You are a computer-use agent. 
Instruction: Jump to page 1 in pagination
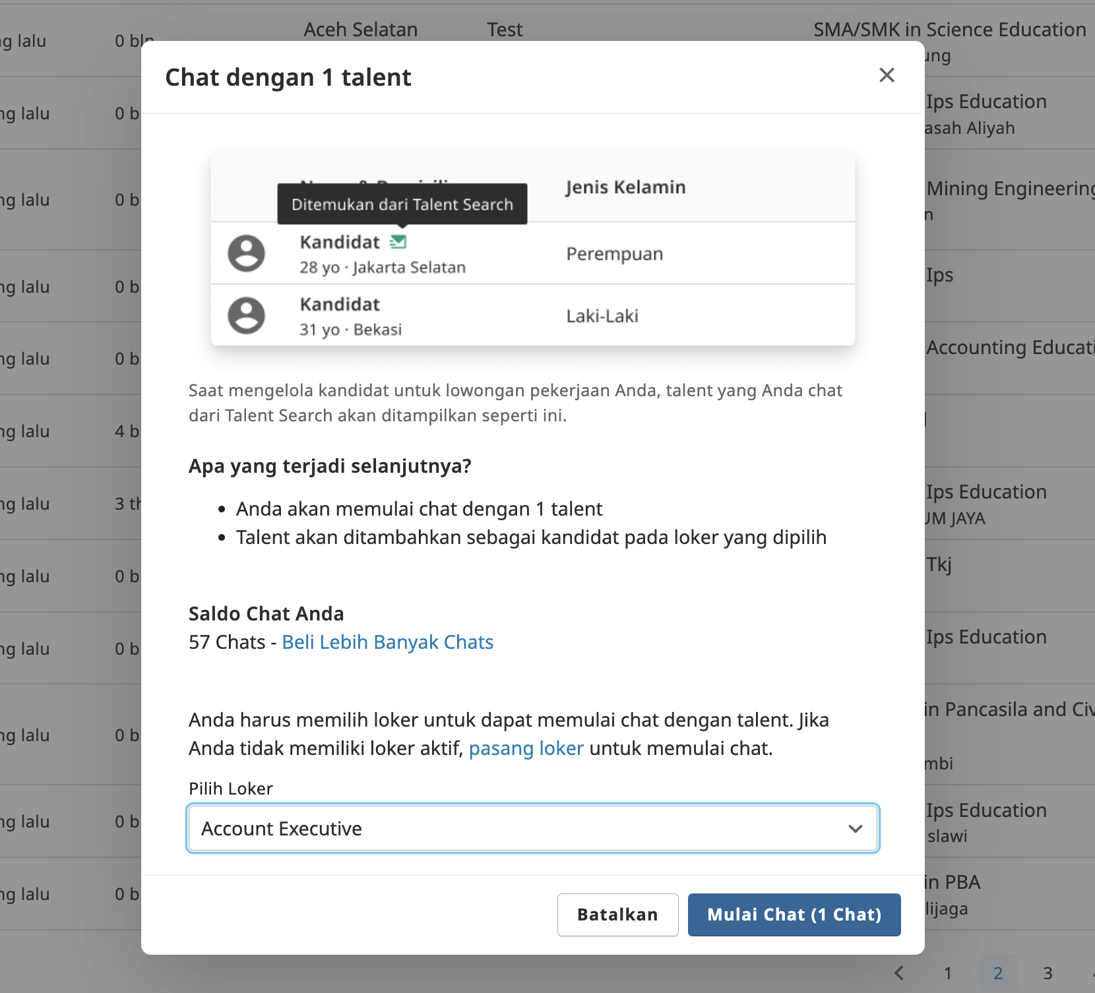pos(948,973)
